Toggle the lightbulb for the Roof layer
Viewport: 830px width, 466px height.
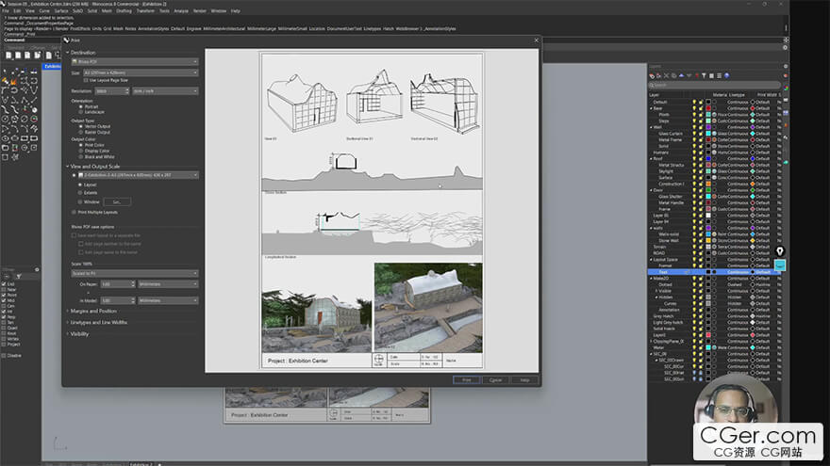[x=694, y=158]
